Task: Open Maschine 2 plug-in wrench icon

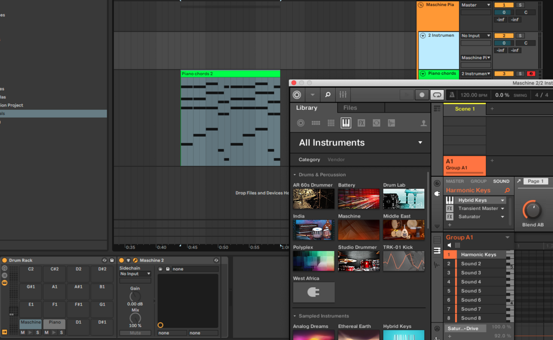Action: coord(135,260)
